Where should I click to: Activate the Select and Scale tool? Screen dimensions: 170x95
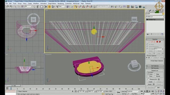(x=57, y=7)
